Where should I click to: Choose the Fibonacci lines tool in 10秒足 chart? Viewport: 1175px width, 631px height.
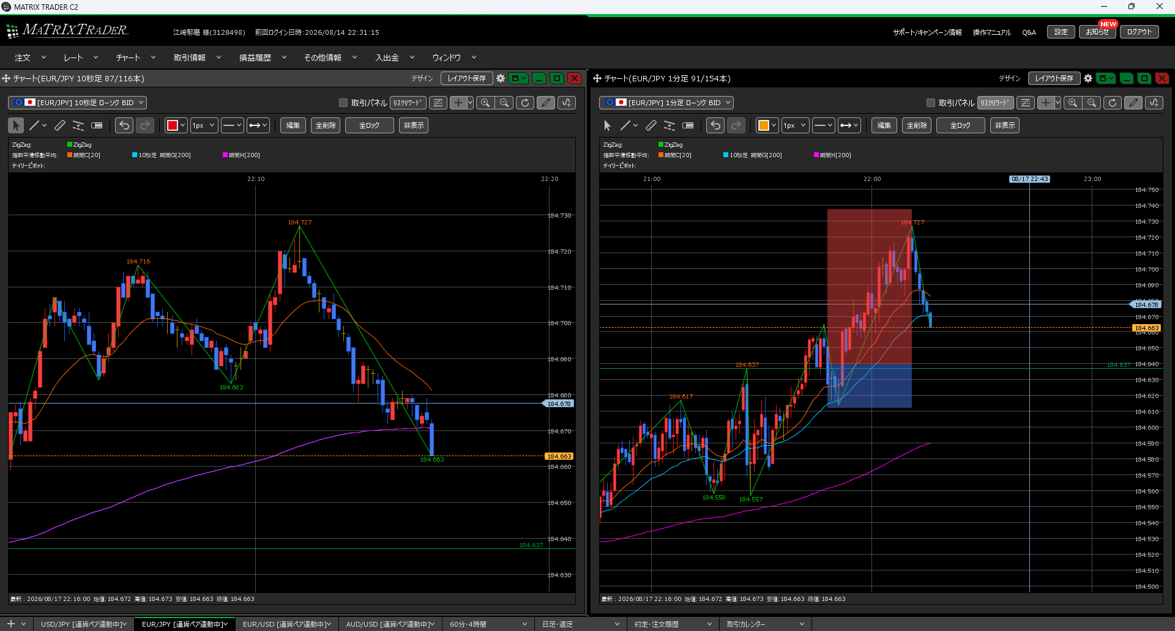coord(78,125)
